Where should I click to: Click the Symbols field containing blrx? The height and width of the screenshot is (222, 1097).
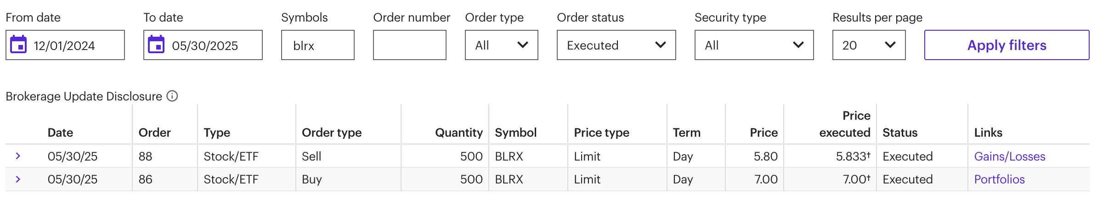(x=317, y=45)
